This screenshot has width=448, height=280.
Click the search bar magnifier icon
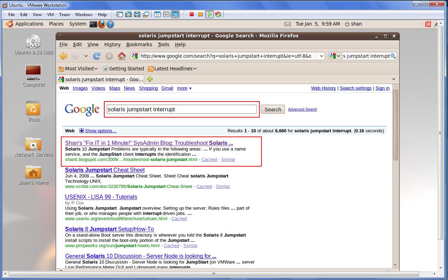click(x=393, y=56)
